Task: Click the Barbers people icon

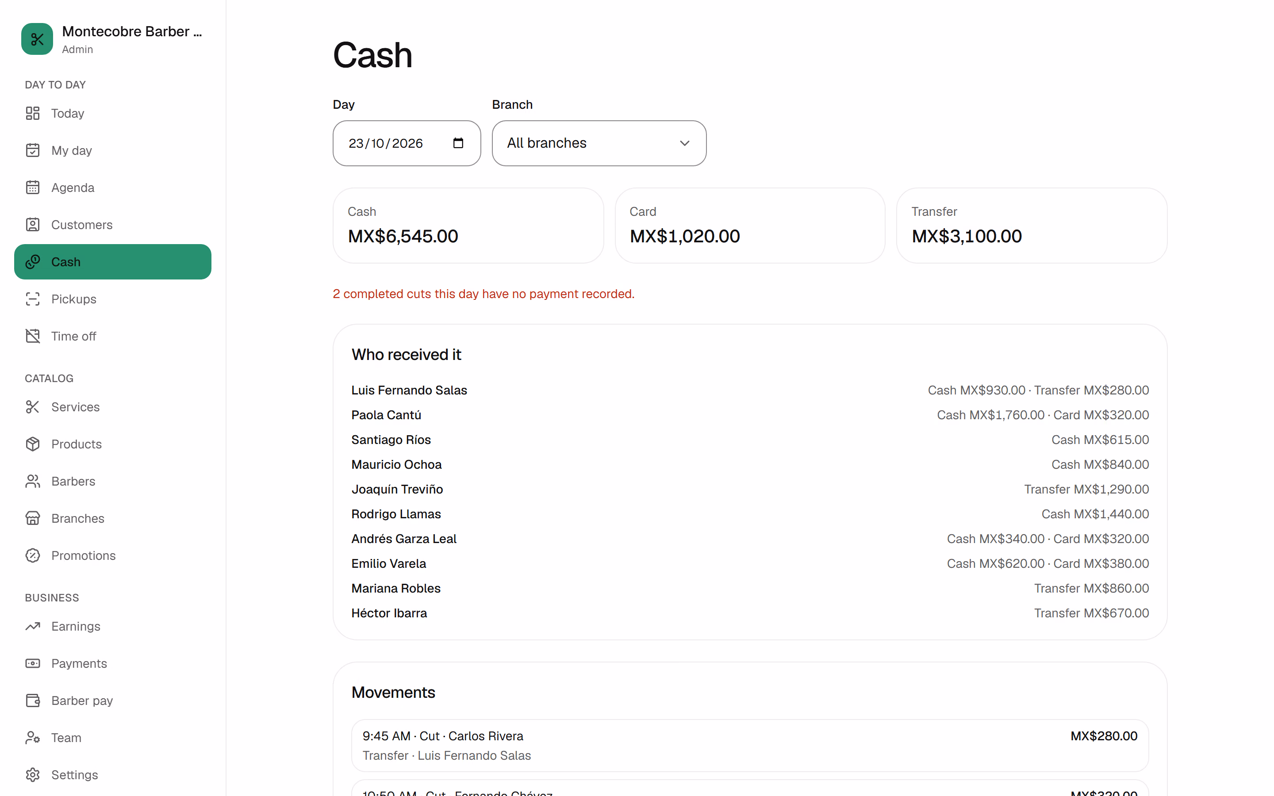Action: click(x=33, y=481)
